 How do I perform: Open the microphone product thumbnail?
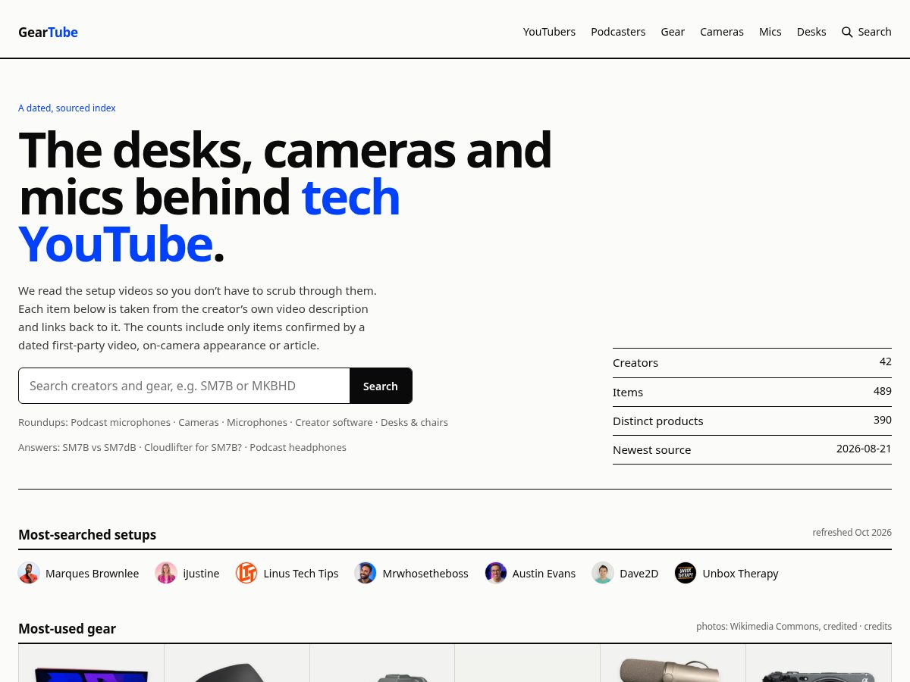click(673, 664)
